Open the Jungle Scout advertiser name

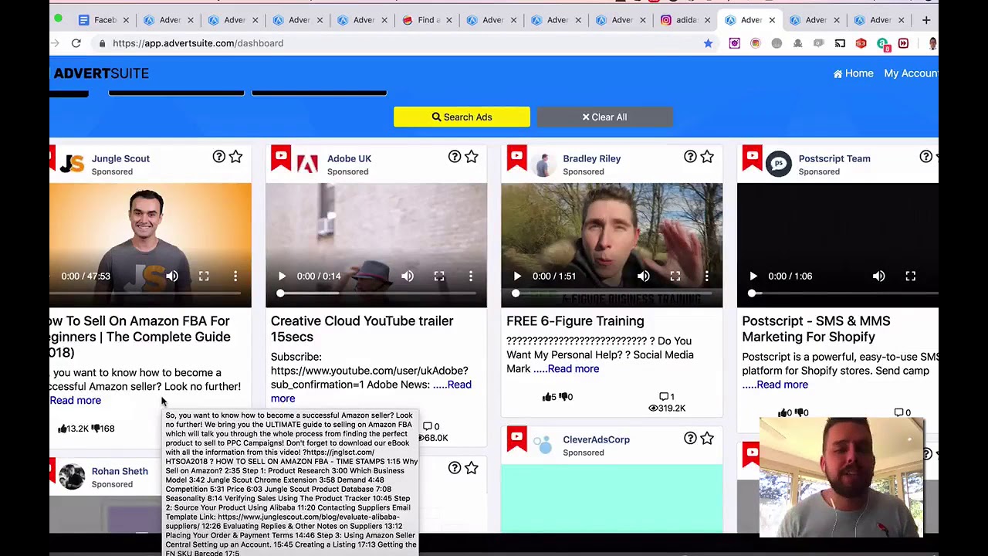click(120, 158)
